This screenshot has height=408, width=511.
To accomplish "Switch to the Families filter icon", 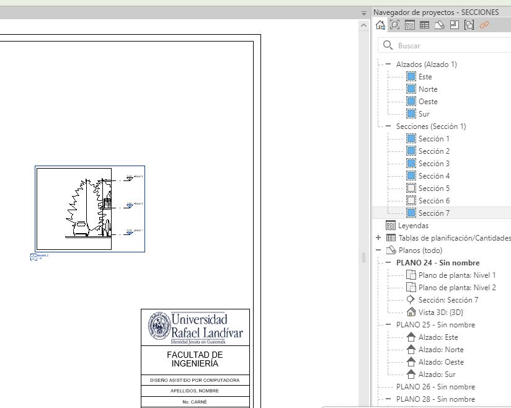I will click(455, 25).
